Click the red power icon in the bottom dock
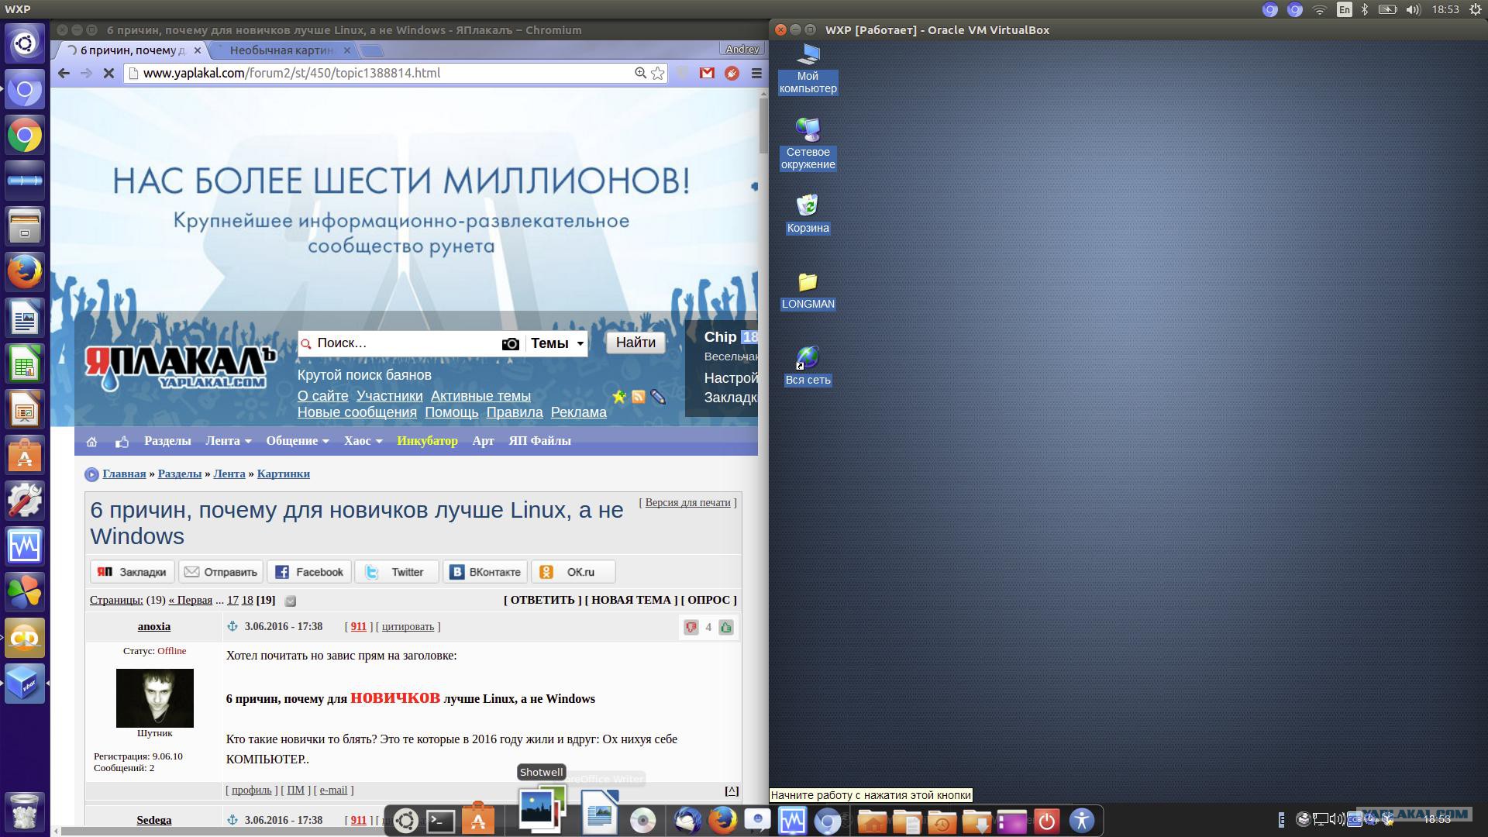Viewport: 1488px width, 837px height. pyautogui.click(x=1046, y=821)
